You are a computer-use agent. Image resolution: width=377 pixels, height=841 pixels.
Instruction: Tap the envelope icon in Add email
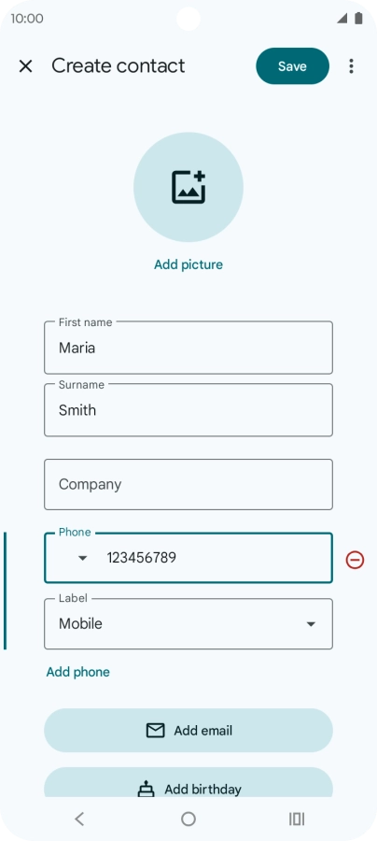click(x=155, y=731)
